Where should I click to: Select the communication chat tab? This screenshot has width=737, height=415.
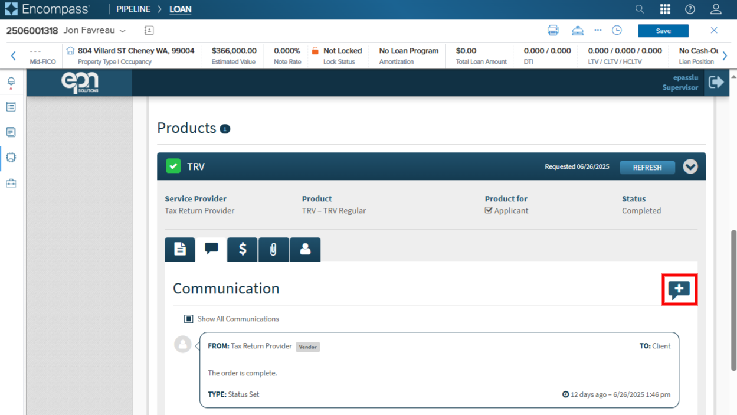coord(211,249)
